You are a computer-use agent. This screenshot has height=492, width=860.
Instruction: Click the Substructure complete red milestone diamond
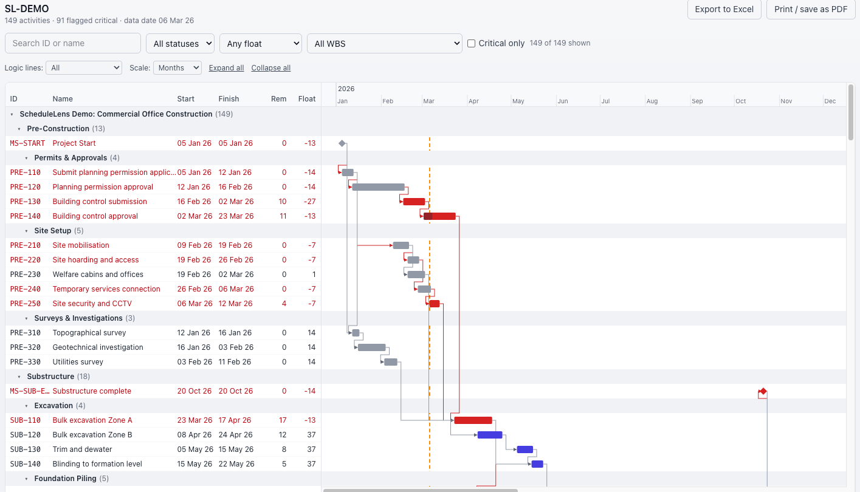tap(763, 391)
